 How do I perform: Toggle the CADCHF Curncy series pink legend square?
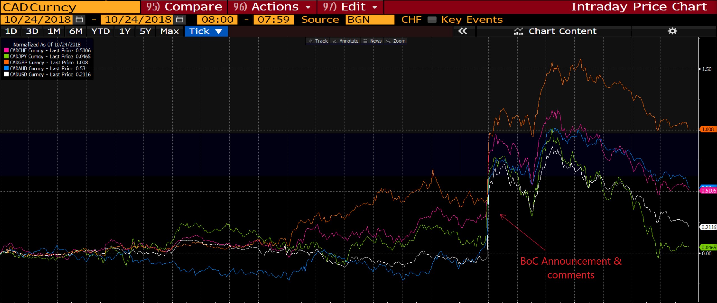(x=6, y=50)
